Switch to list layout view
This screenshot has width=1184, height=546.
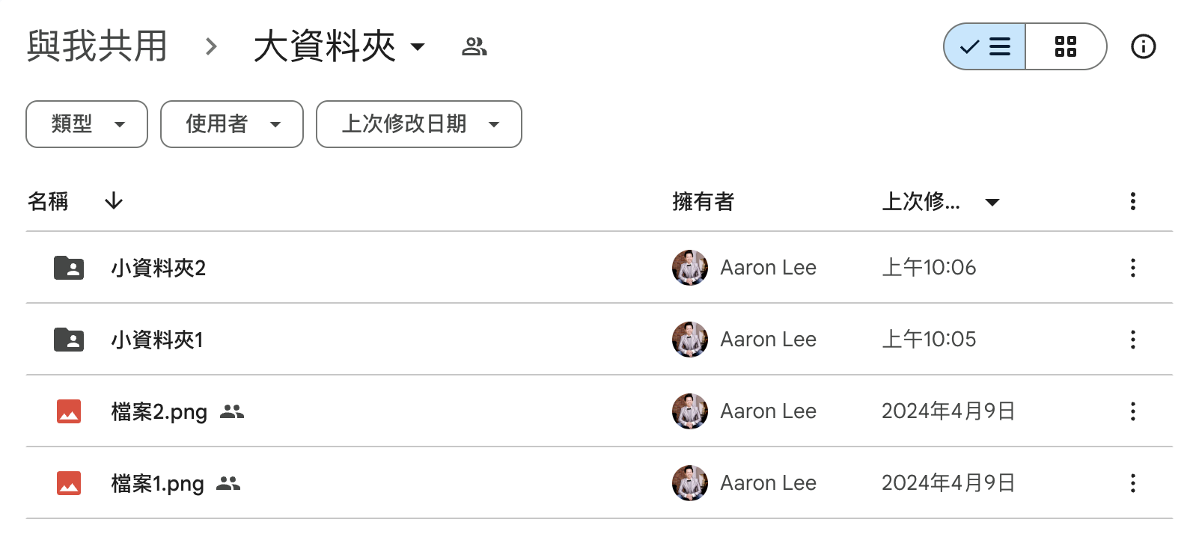985,46
